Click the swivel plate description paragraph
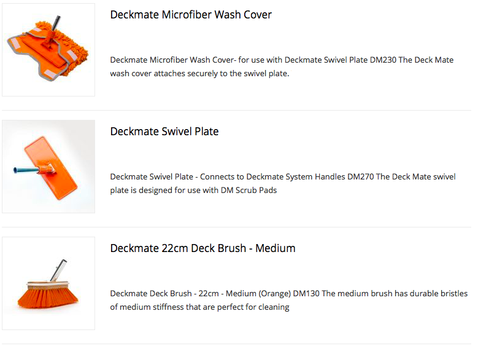The image size is (478, 351). [x=283, y=183]
